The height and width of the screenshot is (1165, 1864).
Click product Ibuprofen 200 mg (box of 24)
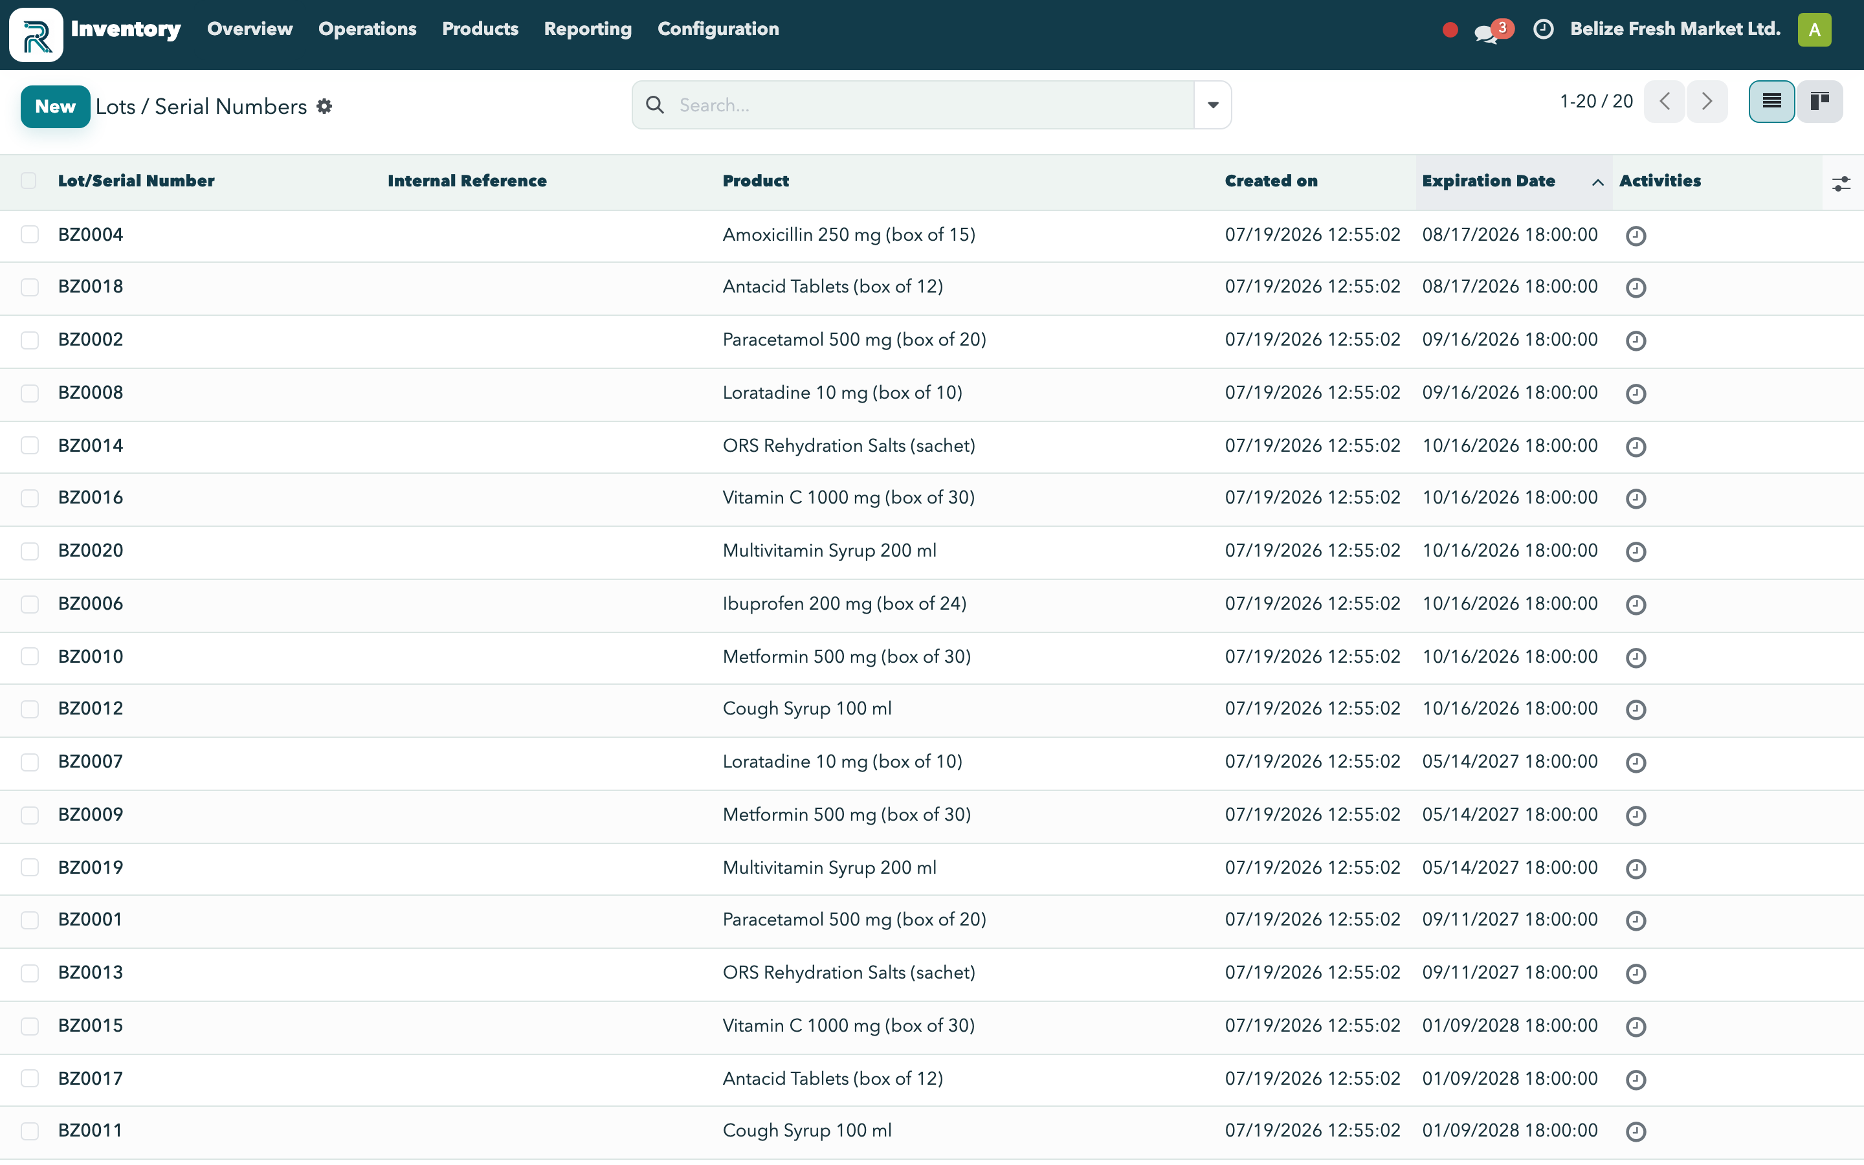pyautogui.click(x=844, y=604)
